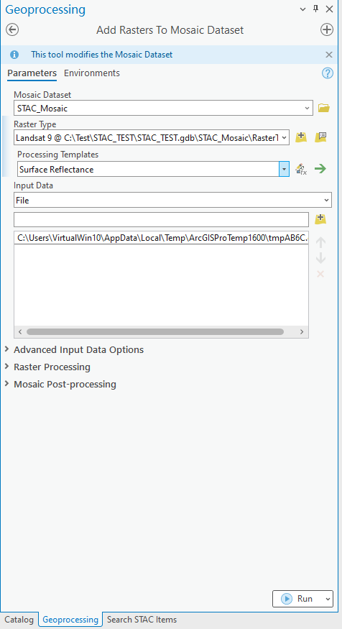The width and height of the screenshot is (342, 629).
Task: Click the empty input data path field
Action: coord(161,219)
